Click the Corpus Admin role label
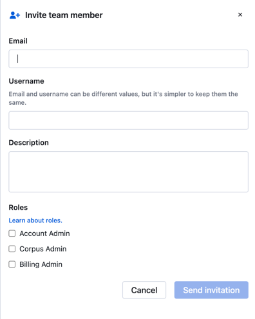 [x=43, y=249]
